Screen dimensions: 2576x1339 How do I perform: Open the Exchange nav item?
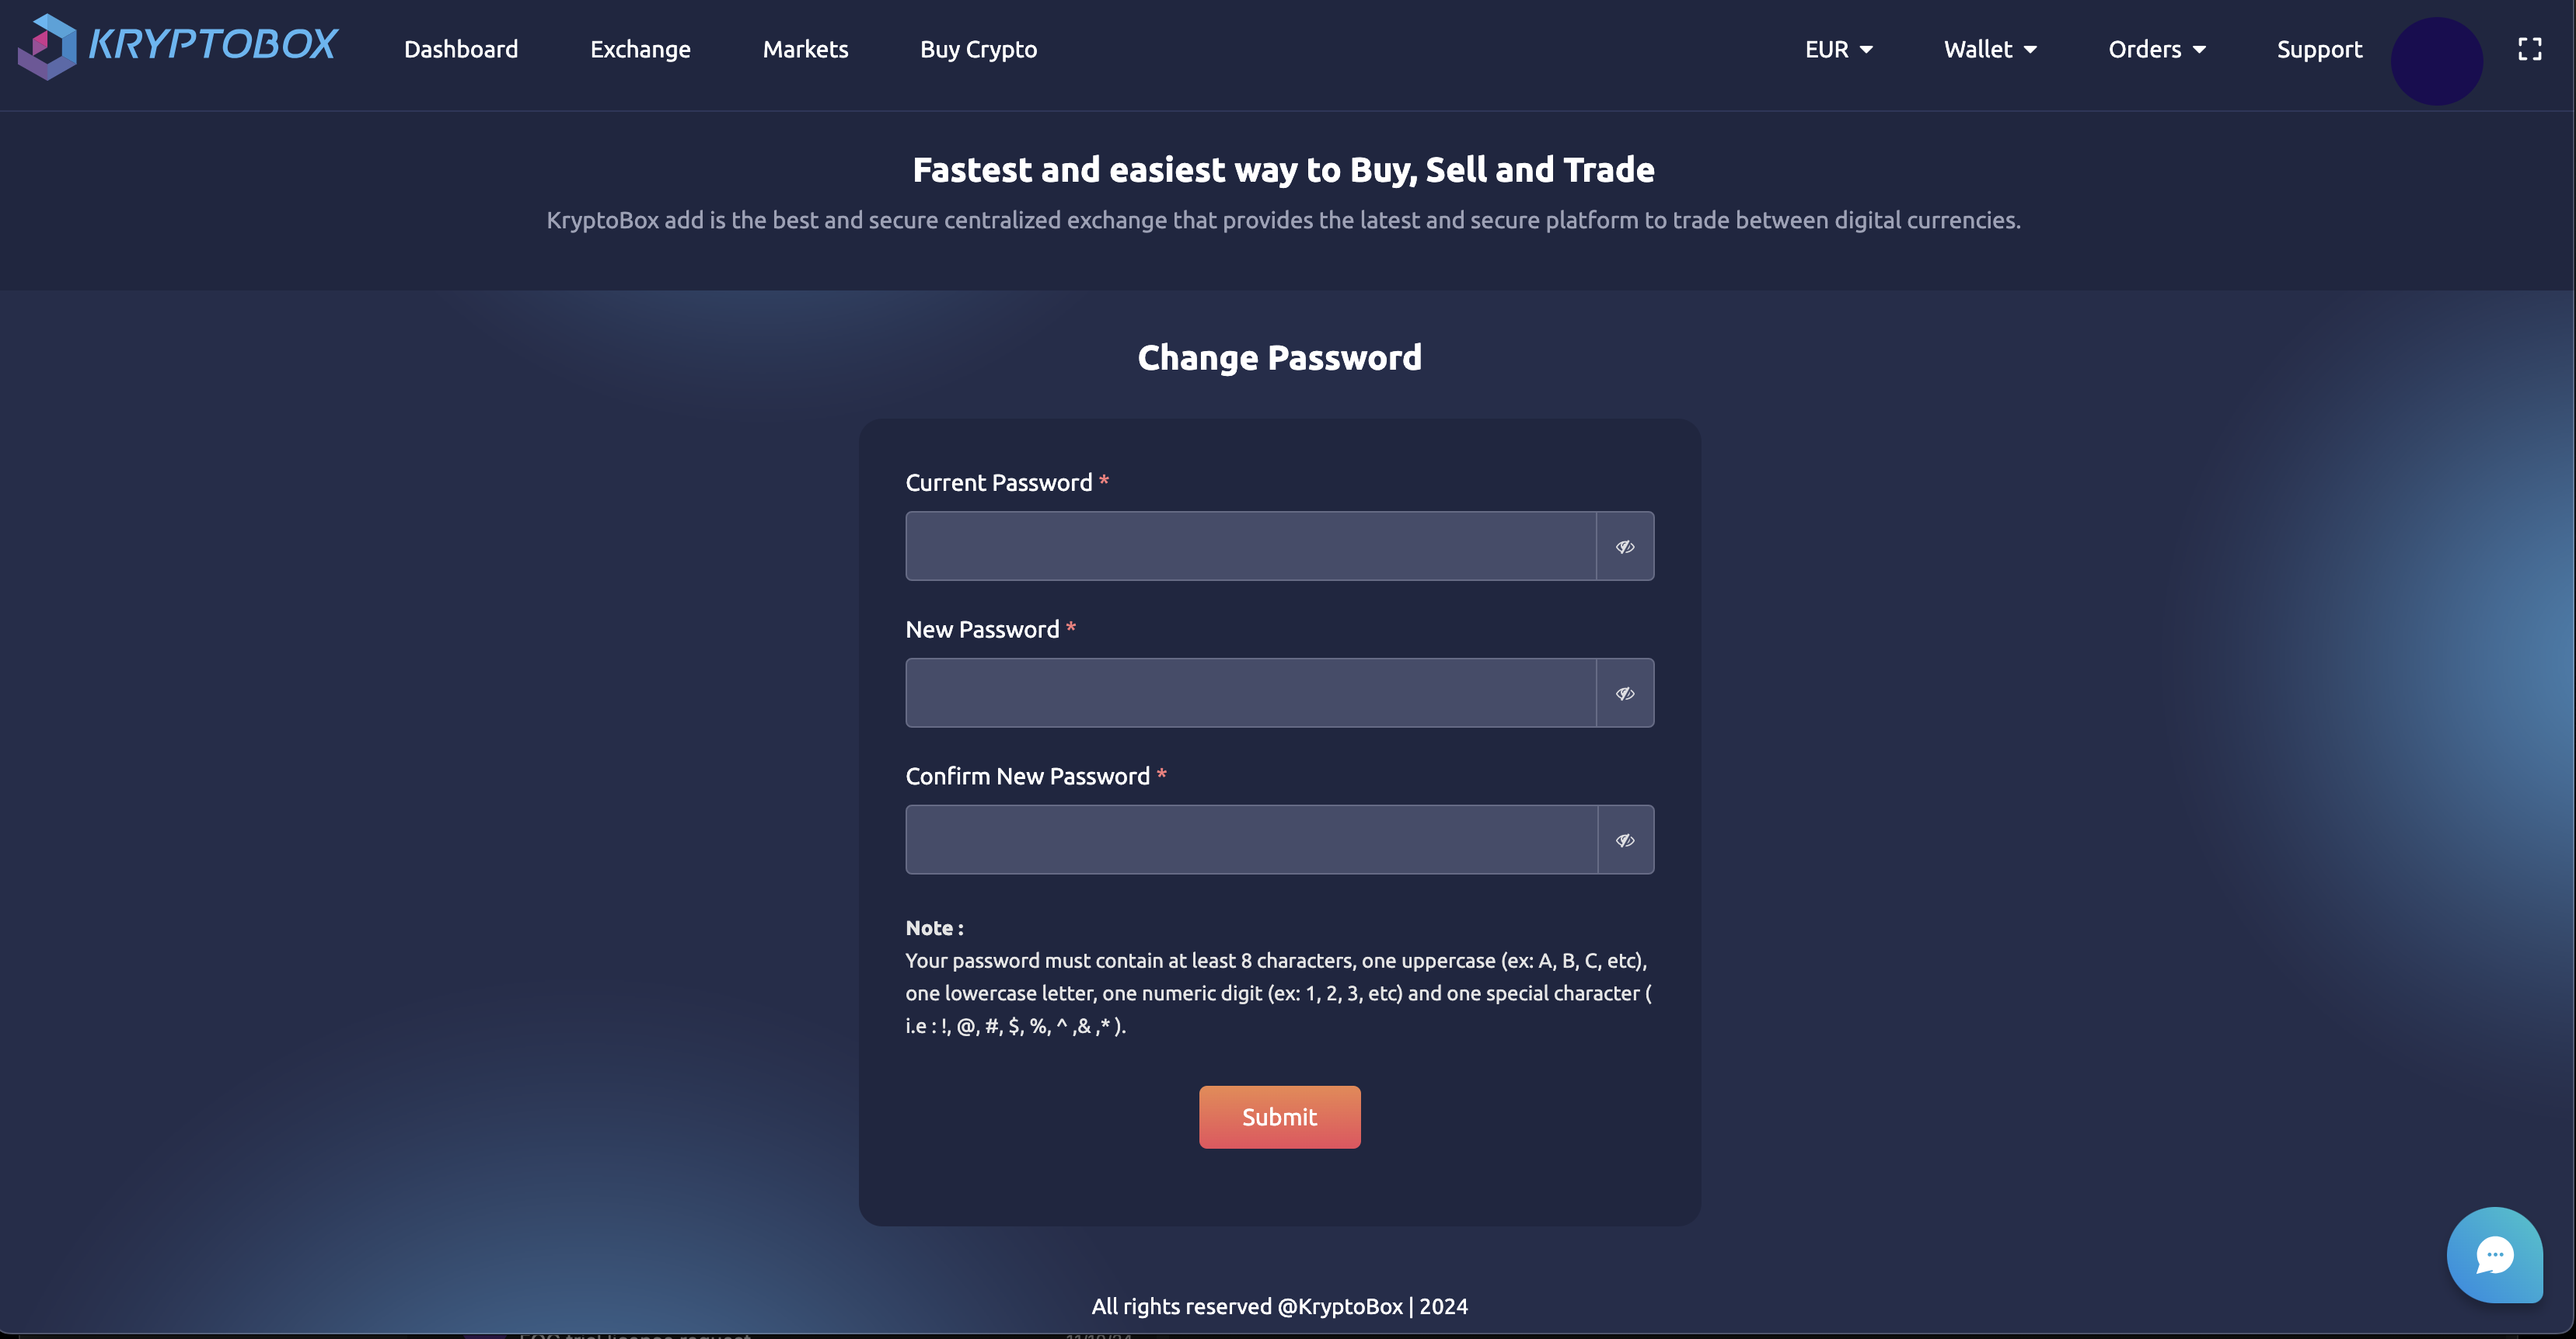tap(640, 49)
